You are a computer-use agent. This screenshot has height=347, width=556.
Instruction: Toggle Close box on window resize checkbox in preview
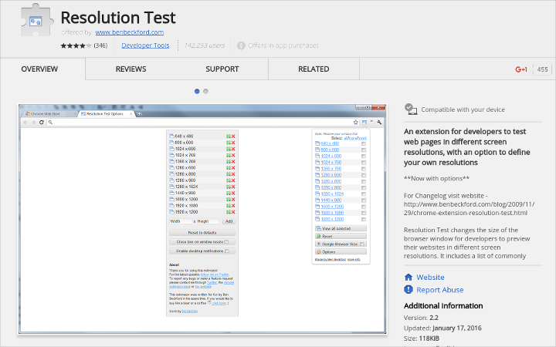(226, 242)
